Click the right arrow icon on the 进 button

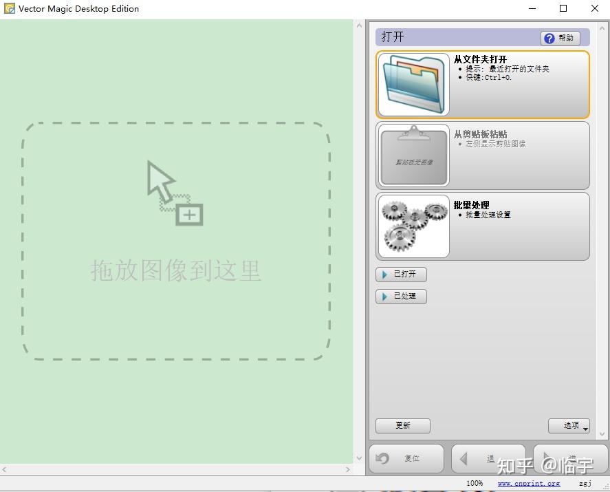click(547, 458)
